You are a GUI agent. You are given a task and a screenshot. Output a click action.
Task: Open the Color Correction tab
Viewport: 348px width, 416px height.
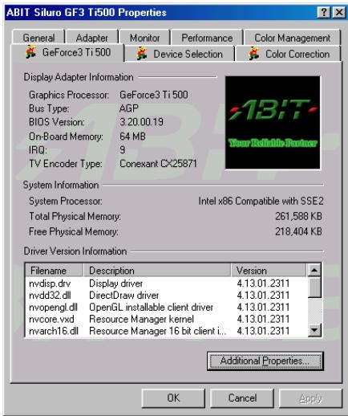(288, 54)
